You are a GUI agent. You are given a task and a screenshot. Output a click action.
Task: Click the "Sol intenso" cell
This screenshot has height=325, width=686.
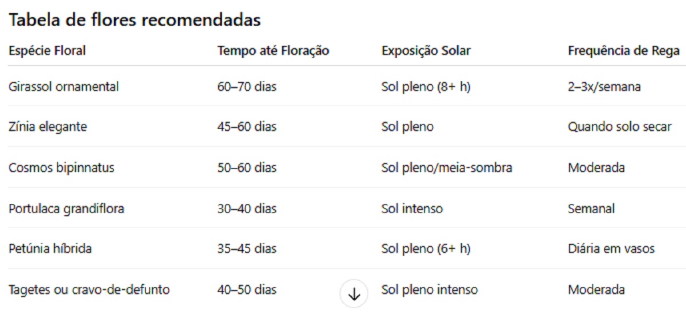click(412, 209)
